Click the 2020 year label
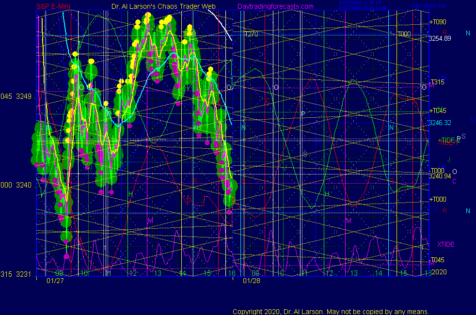This screenshot has width=476, height=315. tap(439, 272)
